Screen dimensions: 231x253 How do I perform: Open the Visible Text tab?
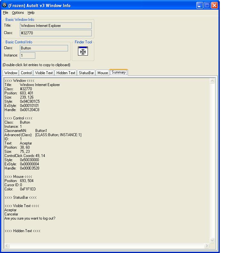coord(44,73)
